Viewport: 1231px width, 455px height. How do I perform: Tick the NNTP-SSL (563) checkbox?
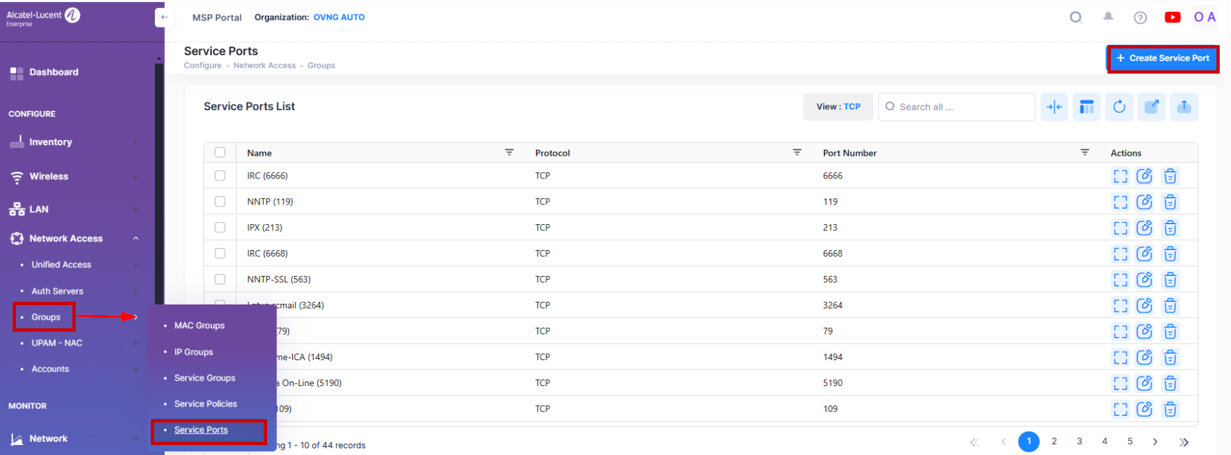tap(220, 279)
